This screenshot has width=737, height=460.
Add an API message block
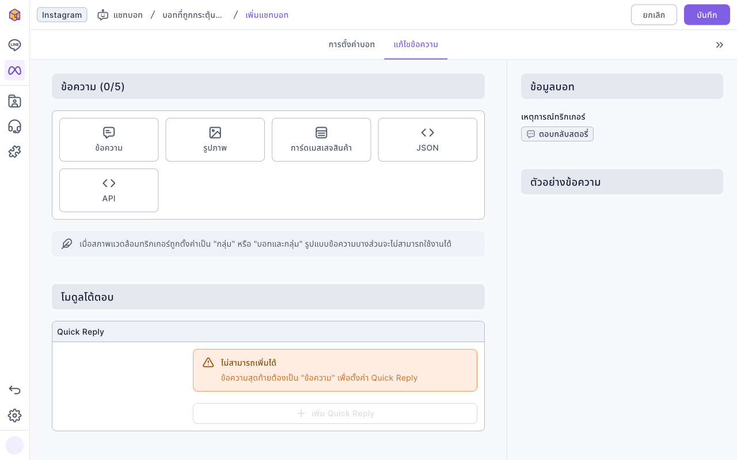click(109, 190)
